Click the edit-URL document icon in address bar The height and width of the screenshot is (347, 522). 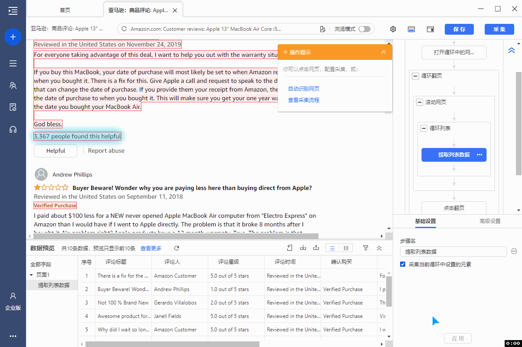[x=322, y=29]
